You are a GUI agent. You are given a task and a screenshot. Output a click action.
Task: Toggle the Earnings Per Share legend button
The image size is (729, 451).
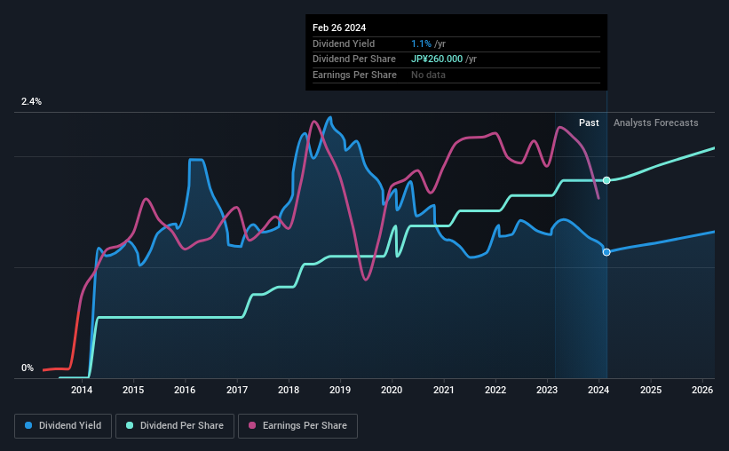click(297, 425)
